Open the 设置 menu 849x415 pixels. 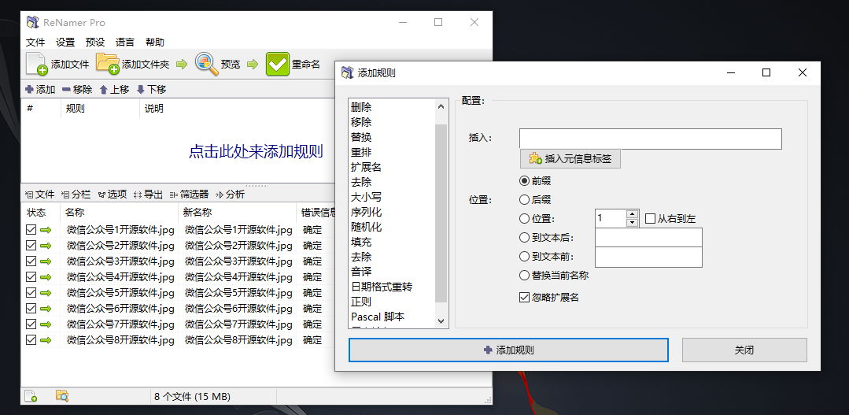click(x=65, y=42)
